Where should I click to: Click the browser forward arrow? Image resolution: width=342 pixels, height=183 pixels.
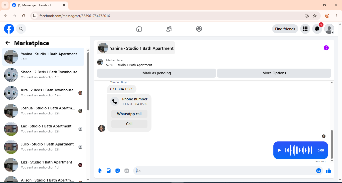(15, 16)
